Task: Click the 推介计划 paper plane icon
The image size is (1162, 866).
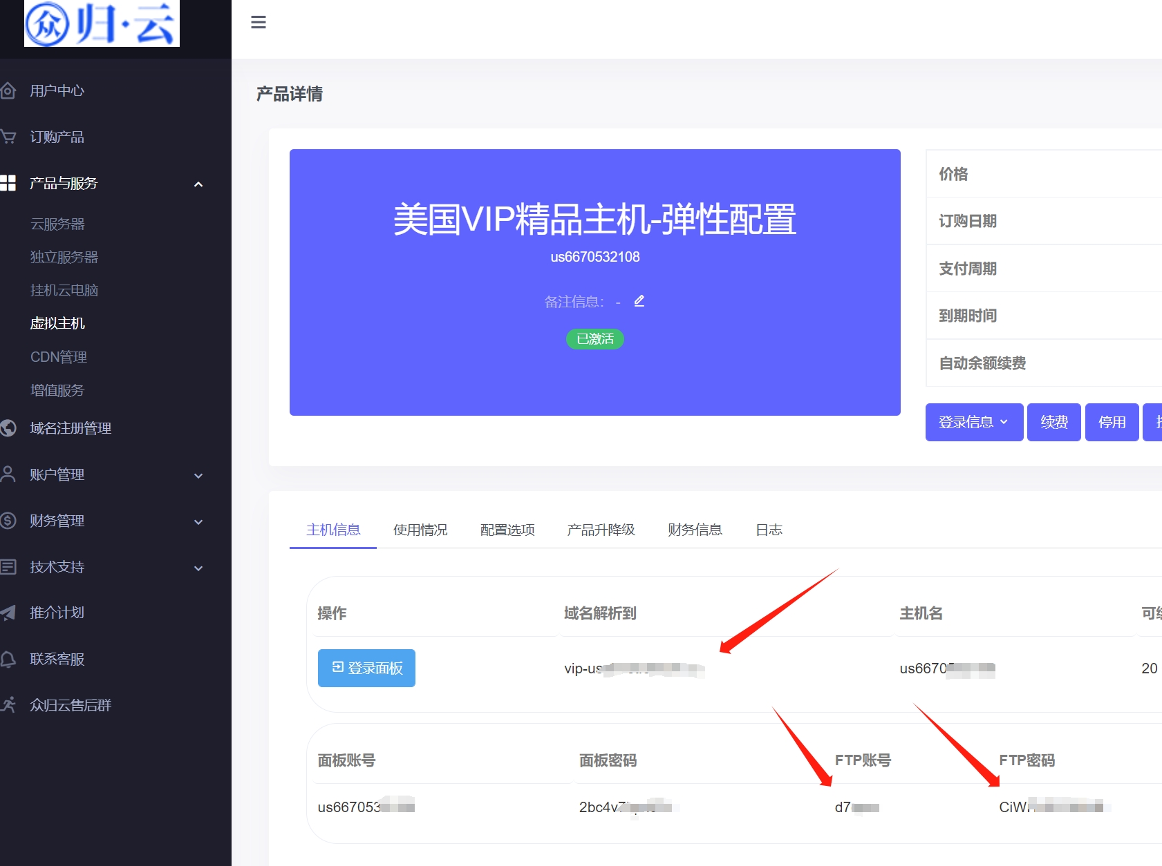Action: (x=8, y=613)
